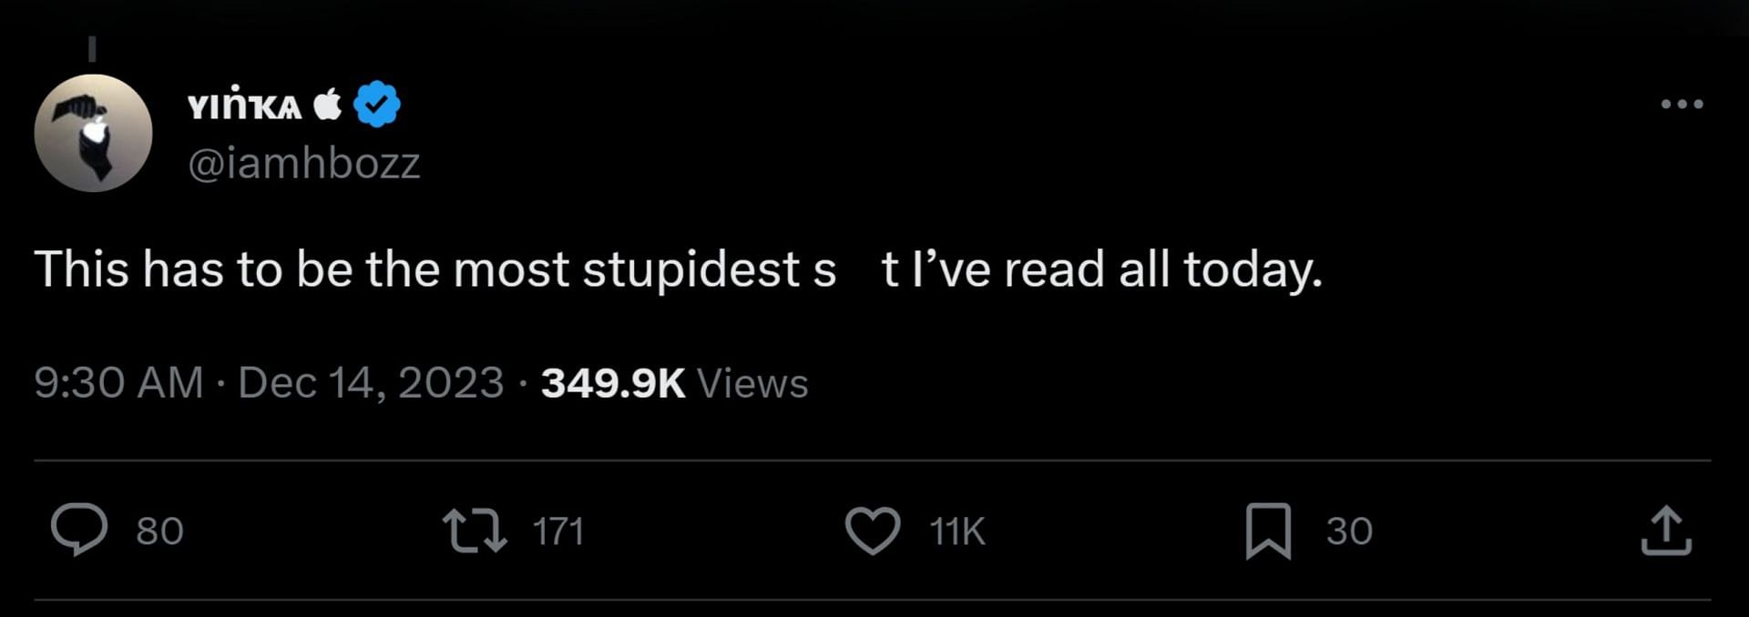Open the 349.9K Views analytics

coord(674,382)
